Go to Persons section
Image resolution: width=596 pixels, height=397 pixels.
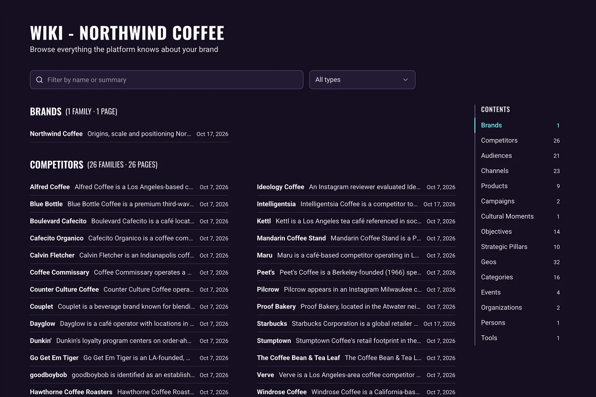pos(520,323)
